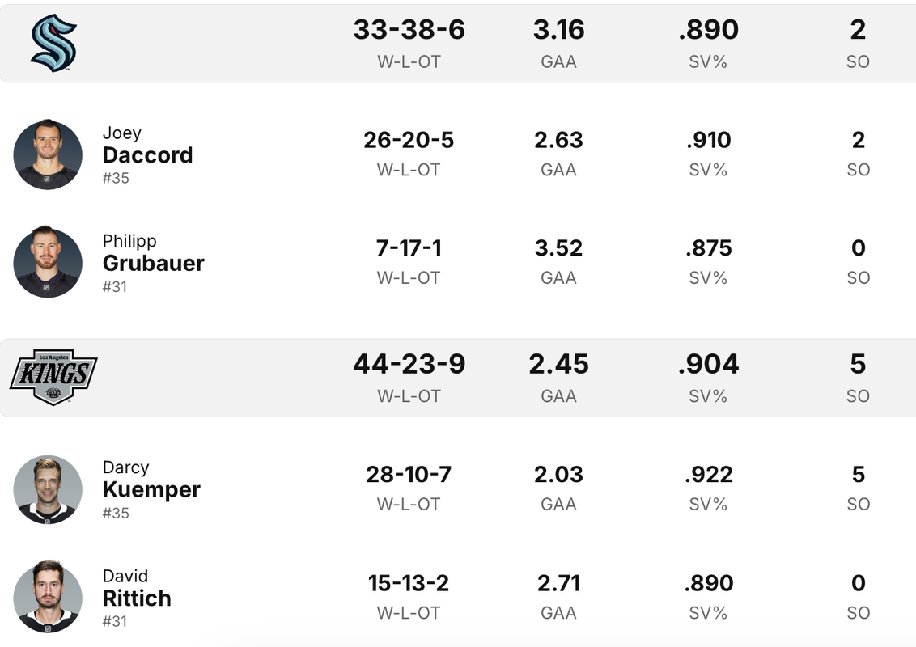Click Rittich's 2.71 GAA stat
916x647 pixels.
click(x=558, y=583)
